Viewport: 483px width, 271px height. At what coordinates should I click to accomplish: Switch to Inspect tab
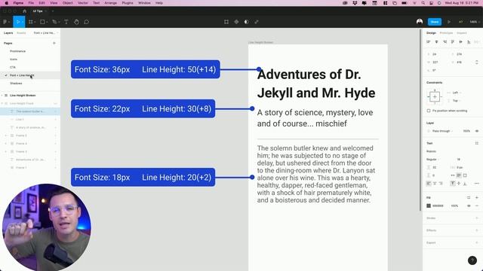point(461,33)
